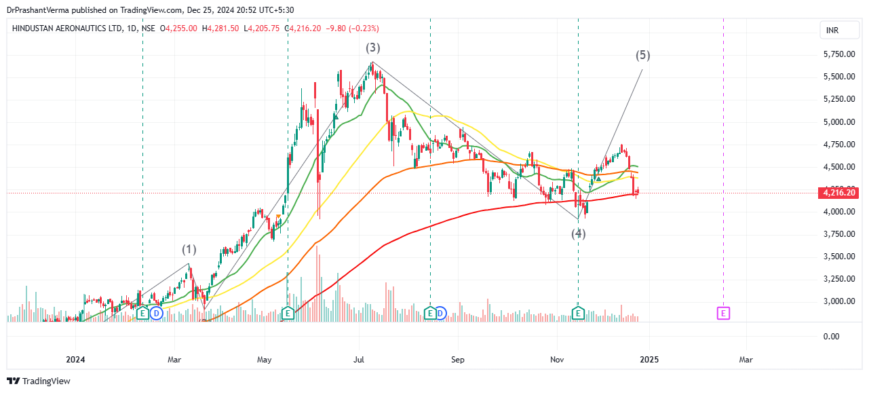Open the dividend D marker before March 2024
The height and width of the screenshot is (393, 869).
157,313
